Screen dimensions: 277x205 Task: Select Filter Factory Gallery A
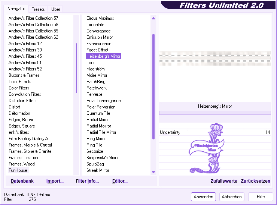[x=28, y=139]
